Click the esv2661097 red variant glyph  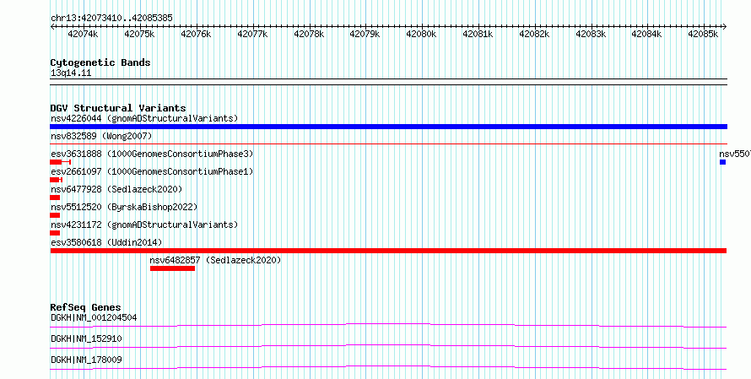tap(56, 180)
